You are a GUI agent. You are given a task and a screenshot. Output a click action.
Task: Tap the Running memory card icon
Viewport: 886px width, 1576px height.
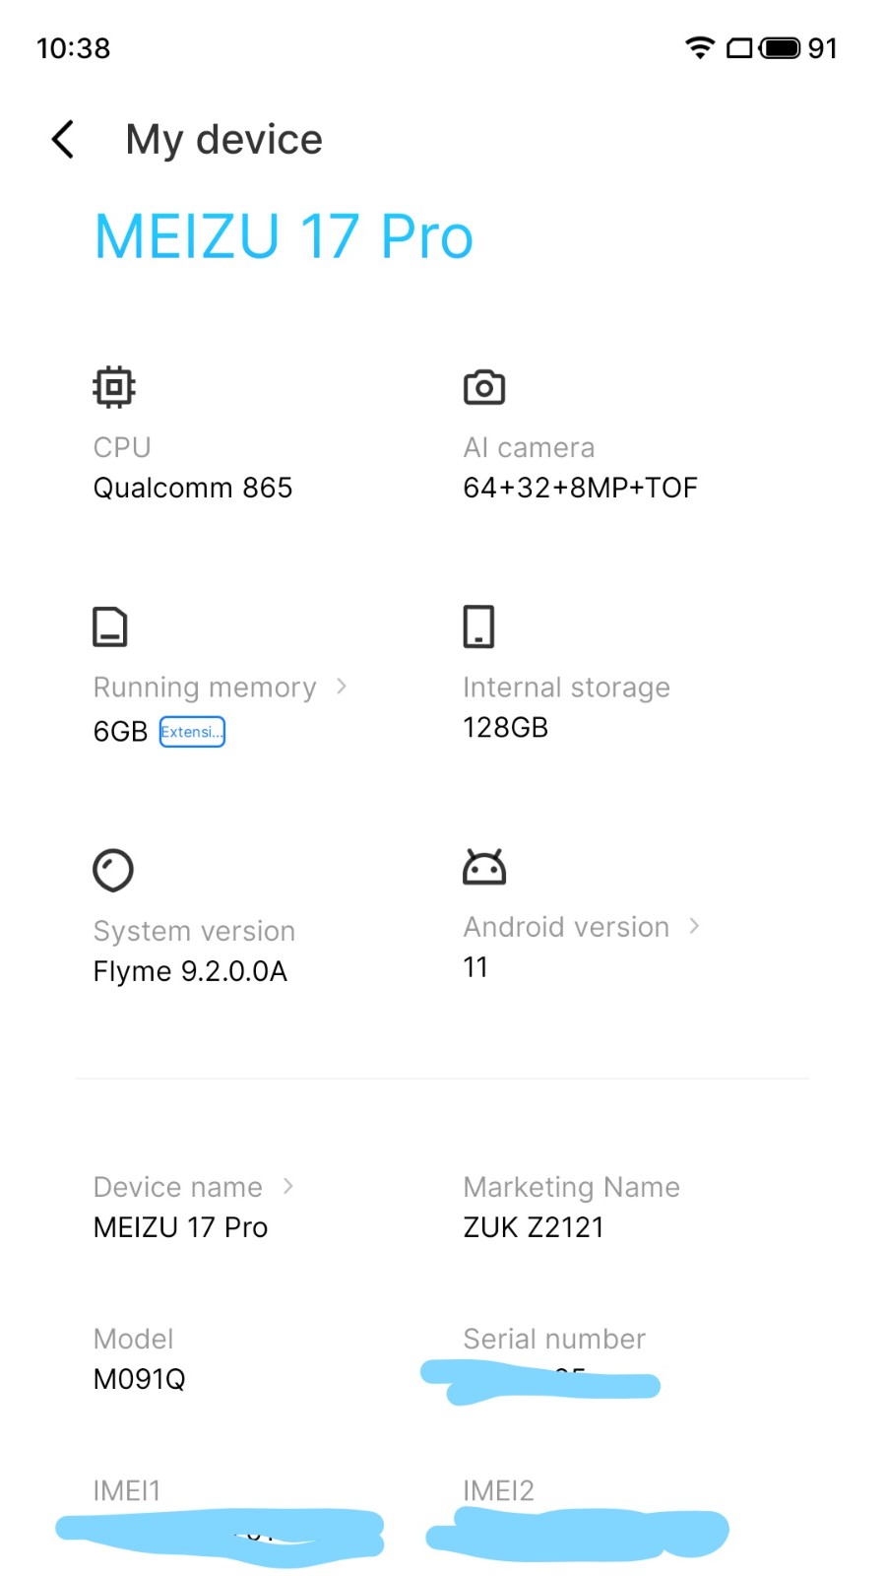110,626
